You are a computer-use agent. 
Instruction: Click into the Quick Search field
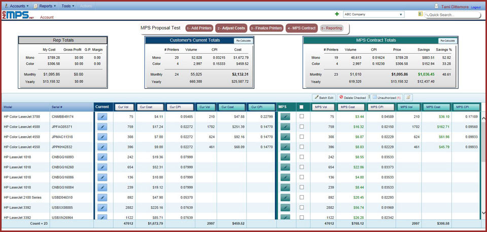pyautogui.click(x=454, y=15)
